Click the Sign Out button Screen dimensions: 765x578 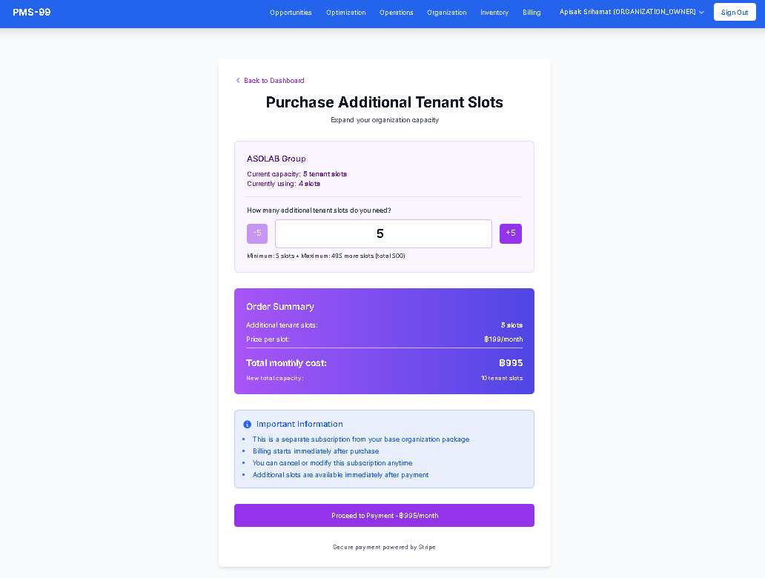(x=734, y=12)
